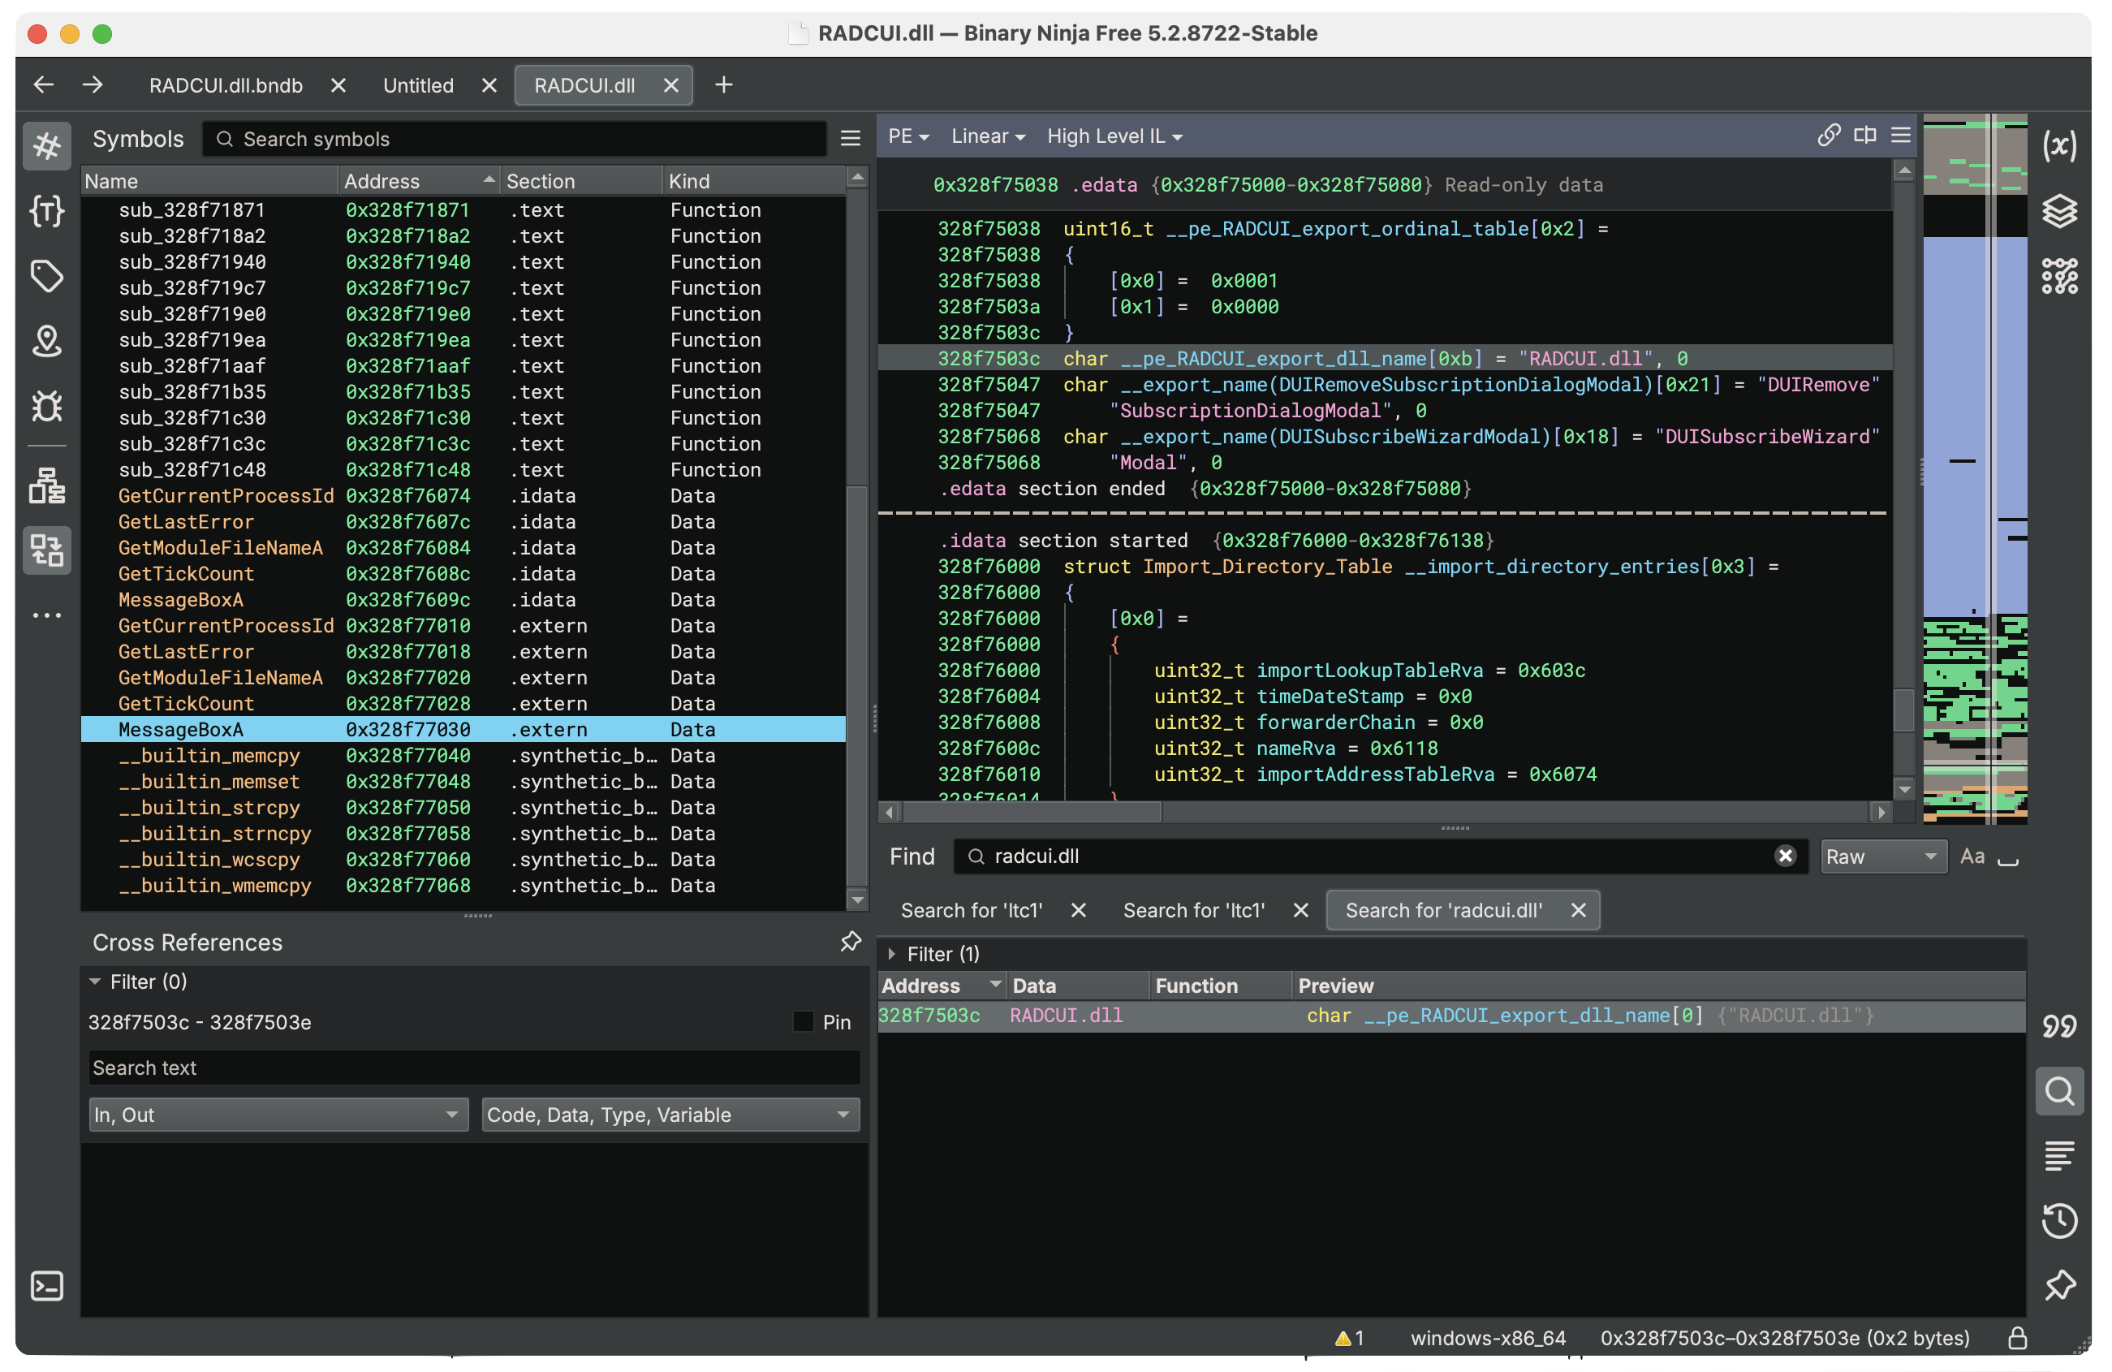Open the Stack layers icon on right sidebar
This screenshot has width=2112, height=1372.
[x=2058, y=211]
